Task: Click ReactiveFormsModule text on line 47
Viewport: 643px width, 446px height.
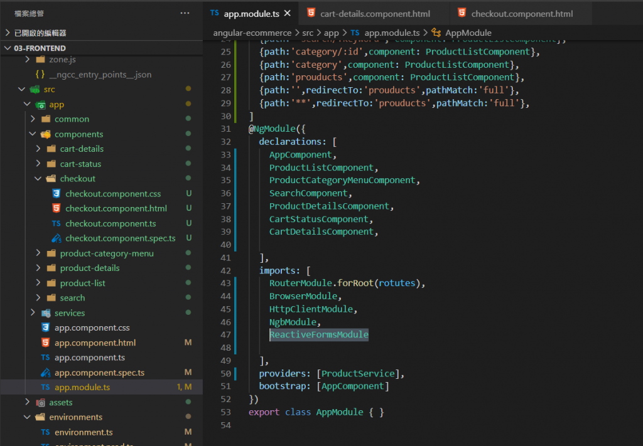Action: click(318, 335)
